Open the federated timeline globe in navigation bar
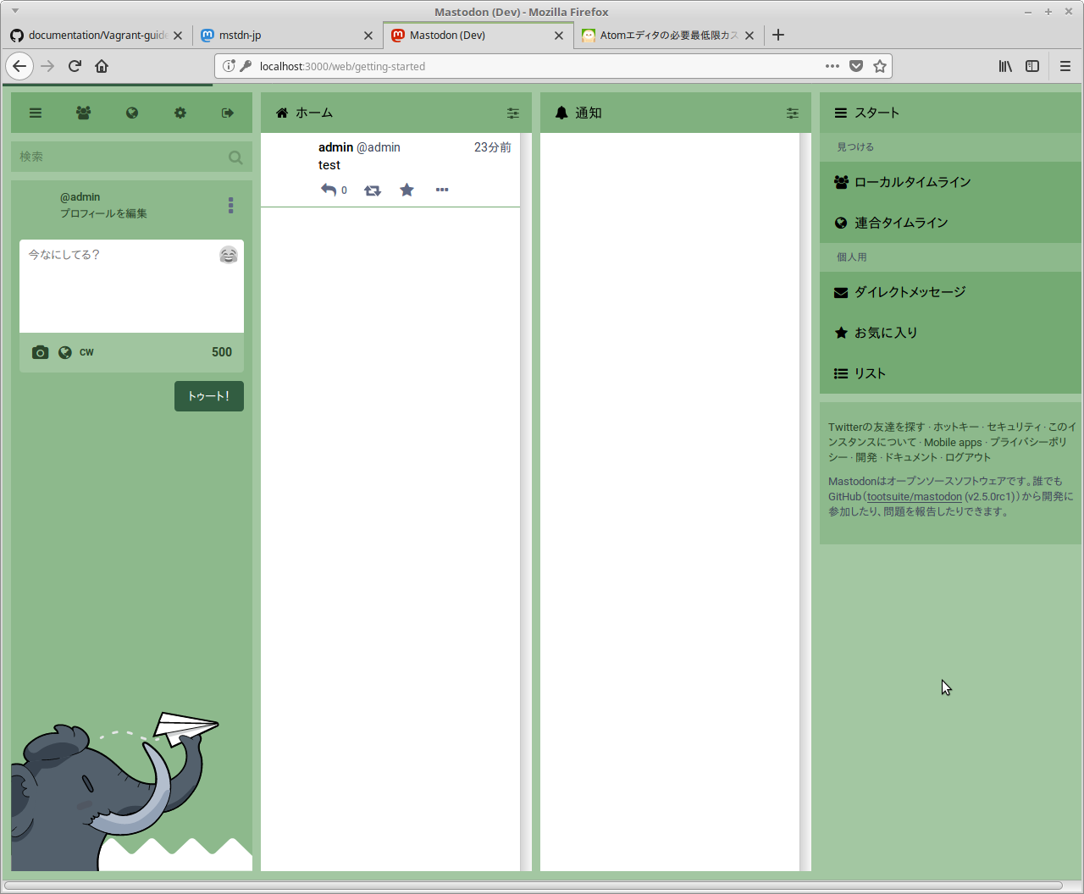The image size is (1084, 894). point(132,113)
